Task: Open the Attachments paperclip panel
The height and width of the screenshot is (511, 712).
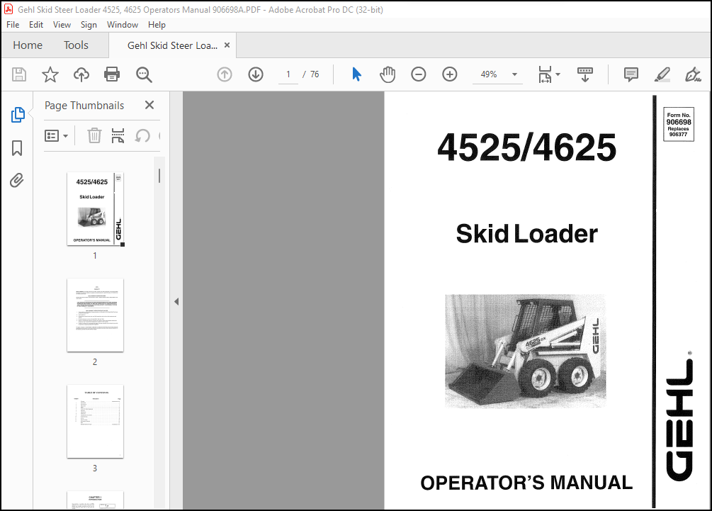Action: pyautogui.click(x=17, y=180)
